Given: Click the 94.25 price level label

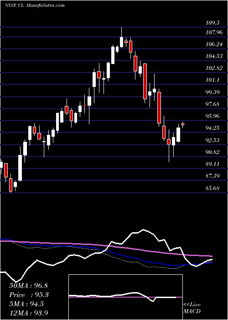Looking at the screenshot, I should [x=213, y=128].
